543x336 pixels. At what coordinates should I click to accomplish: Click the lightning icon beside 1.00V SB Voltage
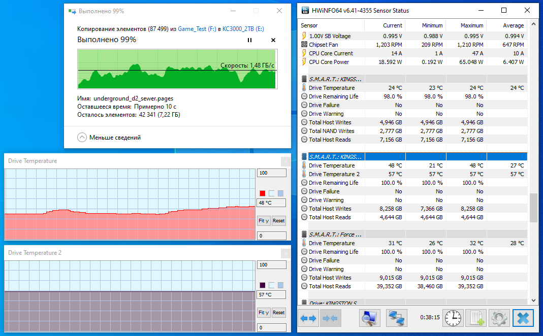pyautogui.click(x=304, y=36)
